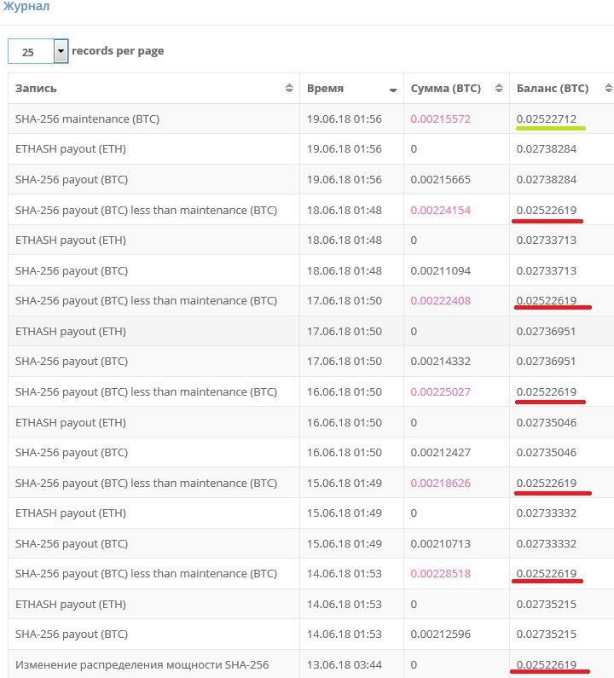Viewport: 614px width, 678px height.
Task: Click the dropdown arrow next to 25
Action: 61,51
